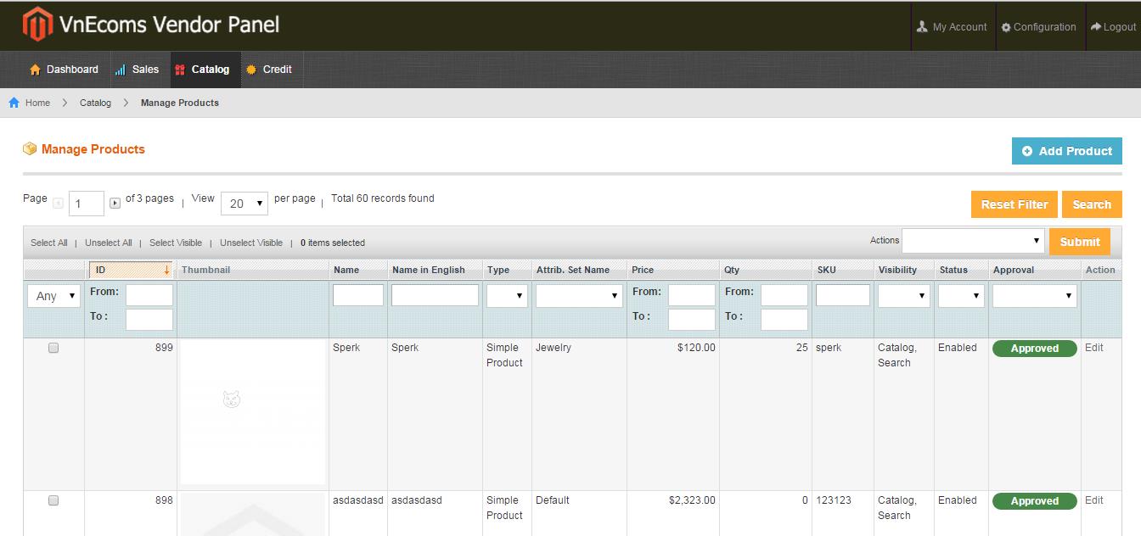Click the Name in English filter input

point(435,295)
